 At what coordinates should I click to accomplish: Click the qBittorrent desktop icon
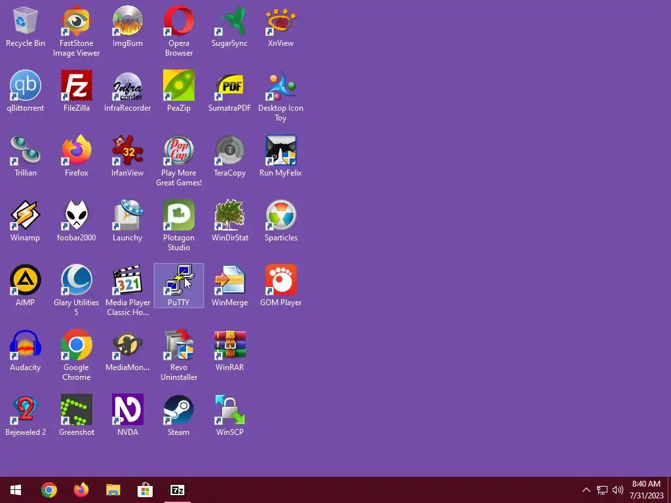[26, 92]
